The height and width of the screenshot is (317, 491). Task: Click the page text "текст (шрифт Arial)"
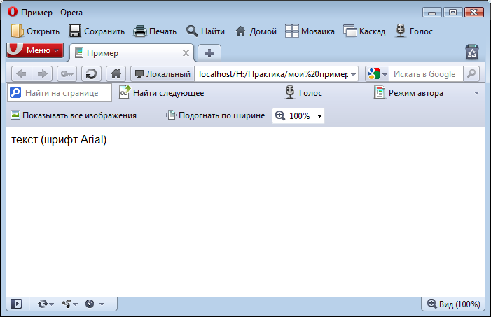click(59, 139)
